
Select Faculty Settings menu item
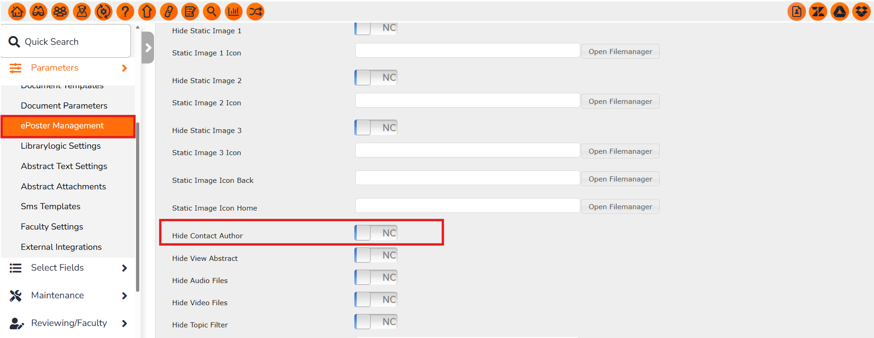point(52,227)
